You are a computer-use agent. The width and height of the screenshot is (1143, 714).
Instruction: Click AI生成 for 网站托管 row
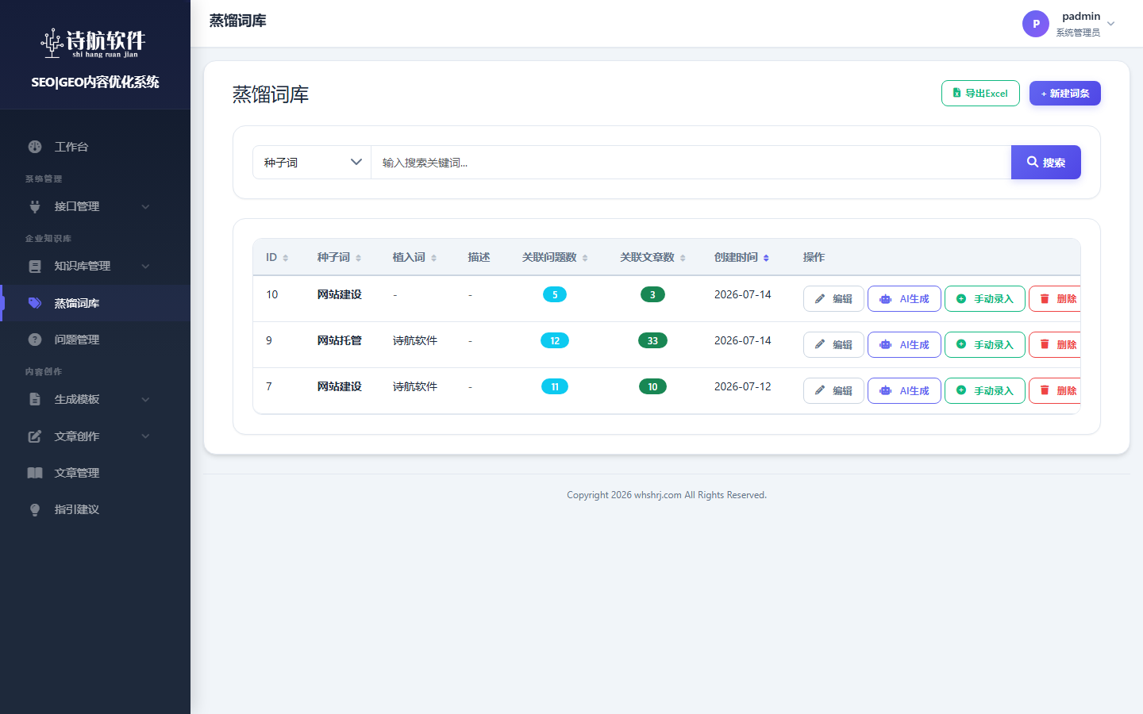[904, 344]
